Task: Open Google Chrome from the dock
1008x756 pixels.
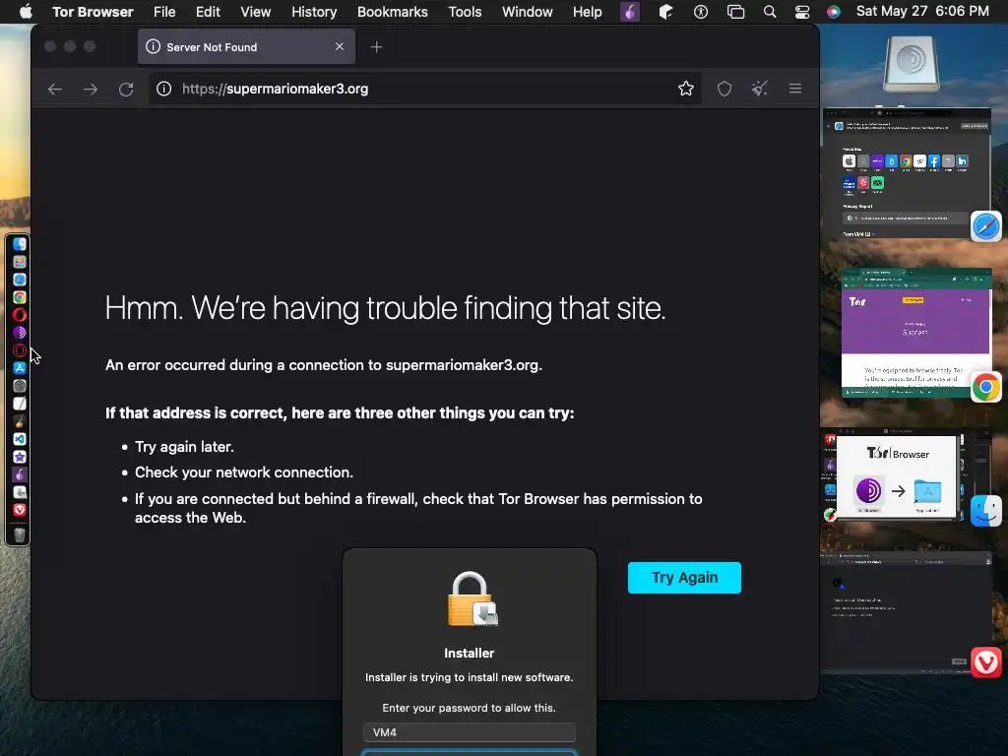Action: tap(20, 297)
